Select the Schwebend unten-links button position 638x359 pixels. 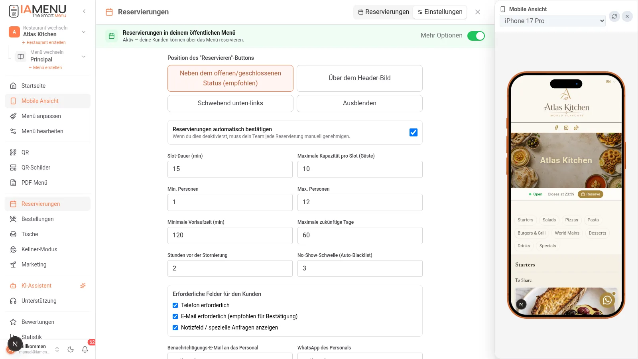[x=230, y=103]
